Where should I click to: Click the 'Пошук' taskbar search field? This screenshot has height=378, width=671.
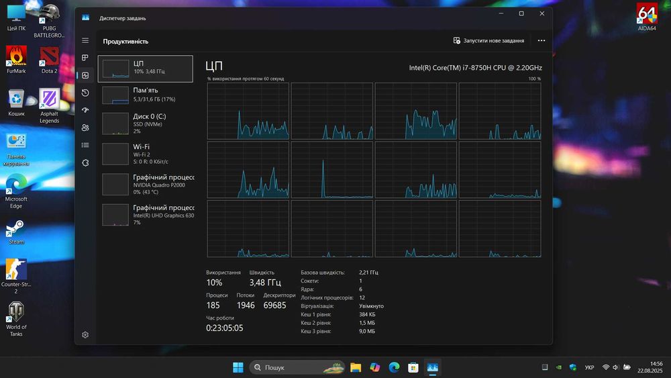297,367
